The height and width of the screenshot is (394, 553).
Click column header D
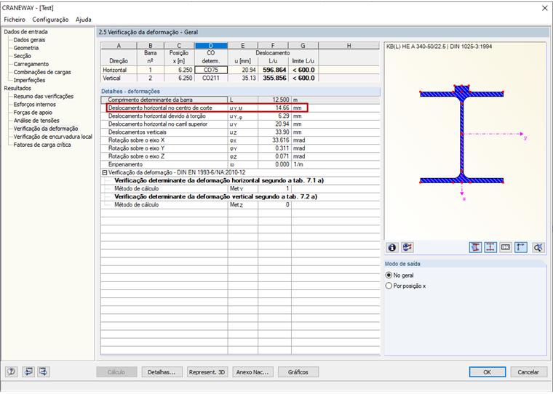click(211, 46)
